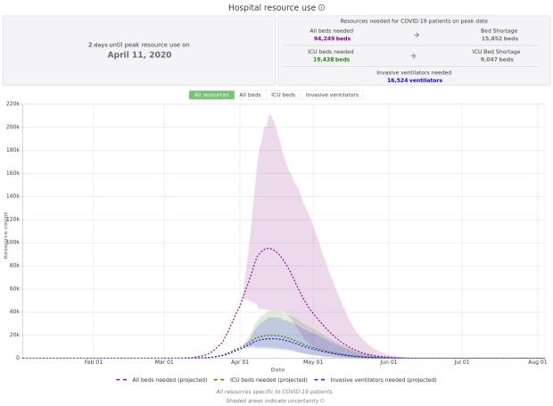Click the Jun 01 axis label

[x=388, y=362]
